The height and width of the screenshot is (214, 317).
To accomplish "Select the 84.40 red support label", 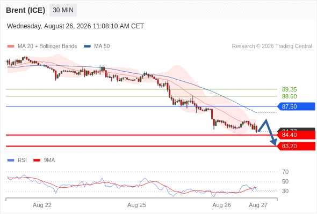I will [296, 135].
